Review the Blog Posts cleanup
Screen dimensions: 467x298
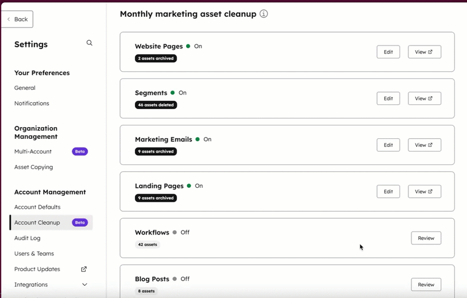(426, 285)
